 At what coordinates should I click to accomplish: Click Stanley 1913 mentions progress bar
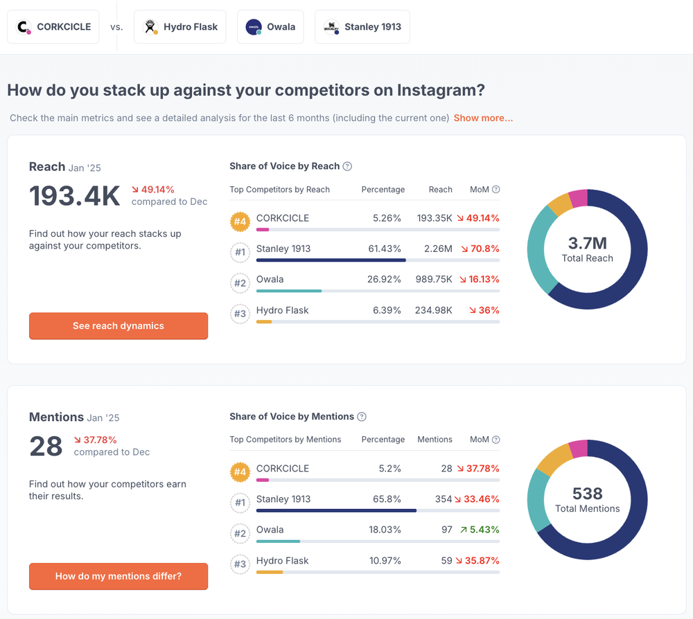tap(336, 510)
